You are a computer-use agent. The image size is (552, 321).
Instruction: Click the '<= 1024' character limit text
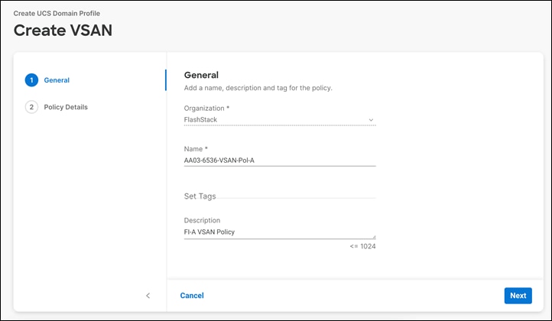(x=362, y=246)
